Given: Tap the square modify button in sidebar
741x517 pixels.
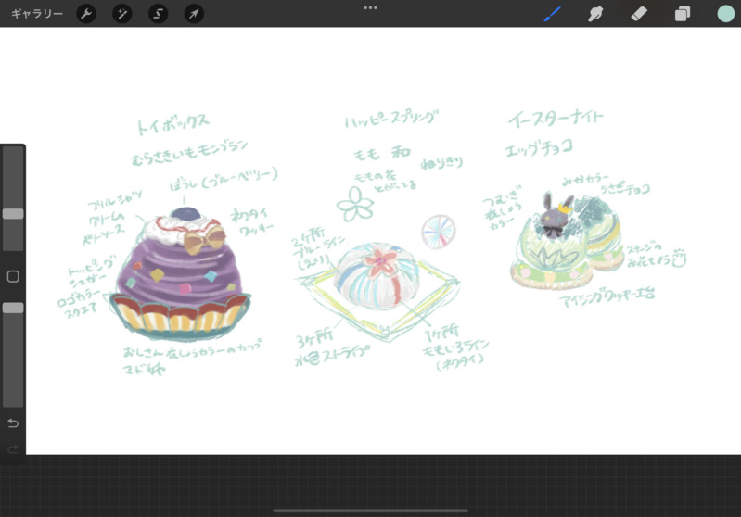Looking at the screenshot, I should click(13, 276).
